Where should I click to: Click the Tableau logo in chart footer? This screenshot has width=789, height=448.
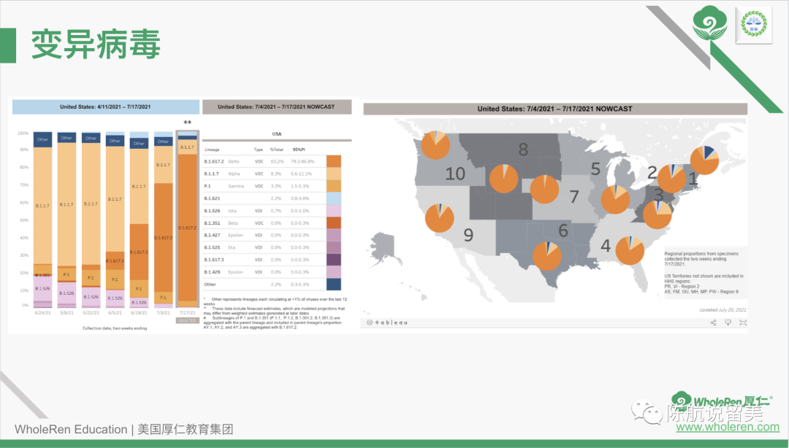point(387,322)
